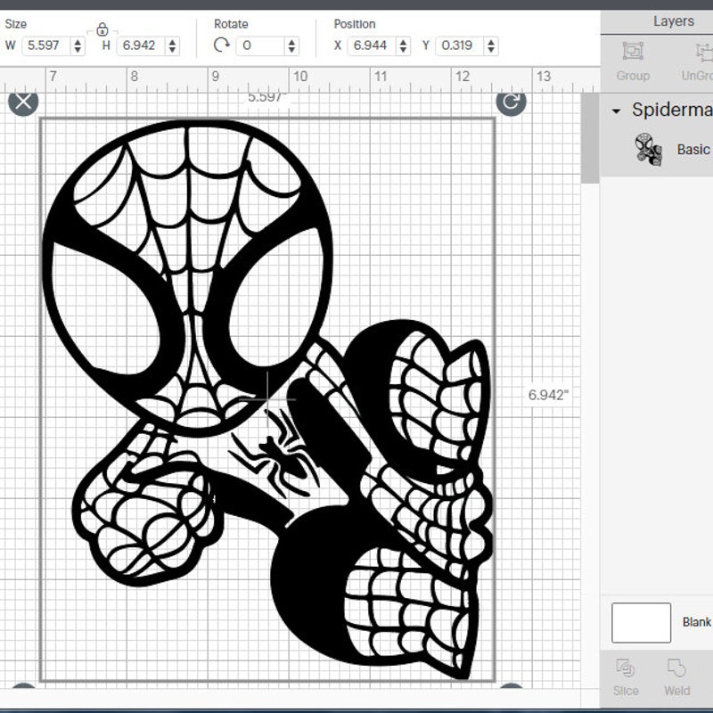Click the Basic layer's Spiderman icon
Screen dimensions: 713x713
tap(648, 150)
